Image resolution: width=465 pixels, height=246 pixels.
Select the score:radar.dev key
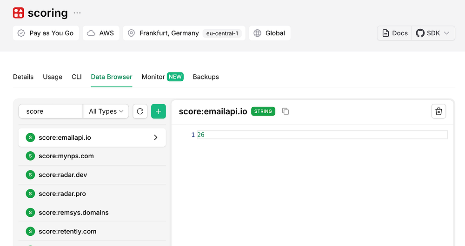92,175
